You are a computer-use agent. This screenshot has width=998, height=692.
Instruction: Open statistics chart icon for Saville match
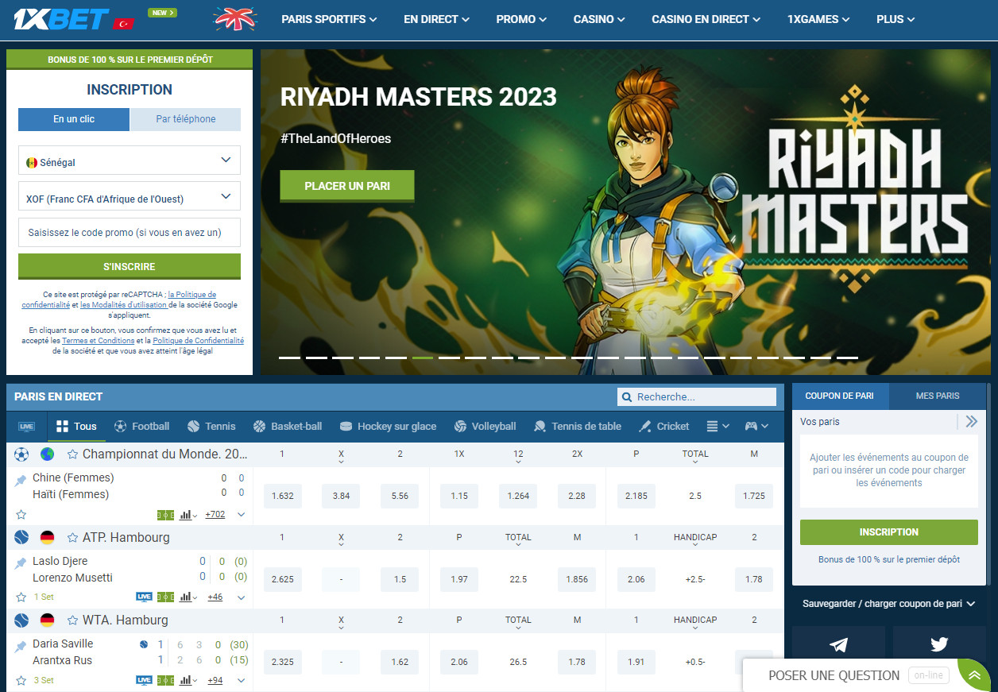click(x=188, y=680)
